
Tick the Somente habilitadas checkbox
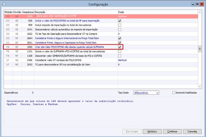pos(174,93)
